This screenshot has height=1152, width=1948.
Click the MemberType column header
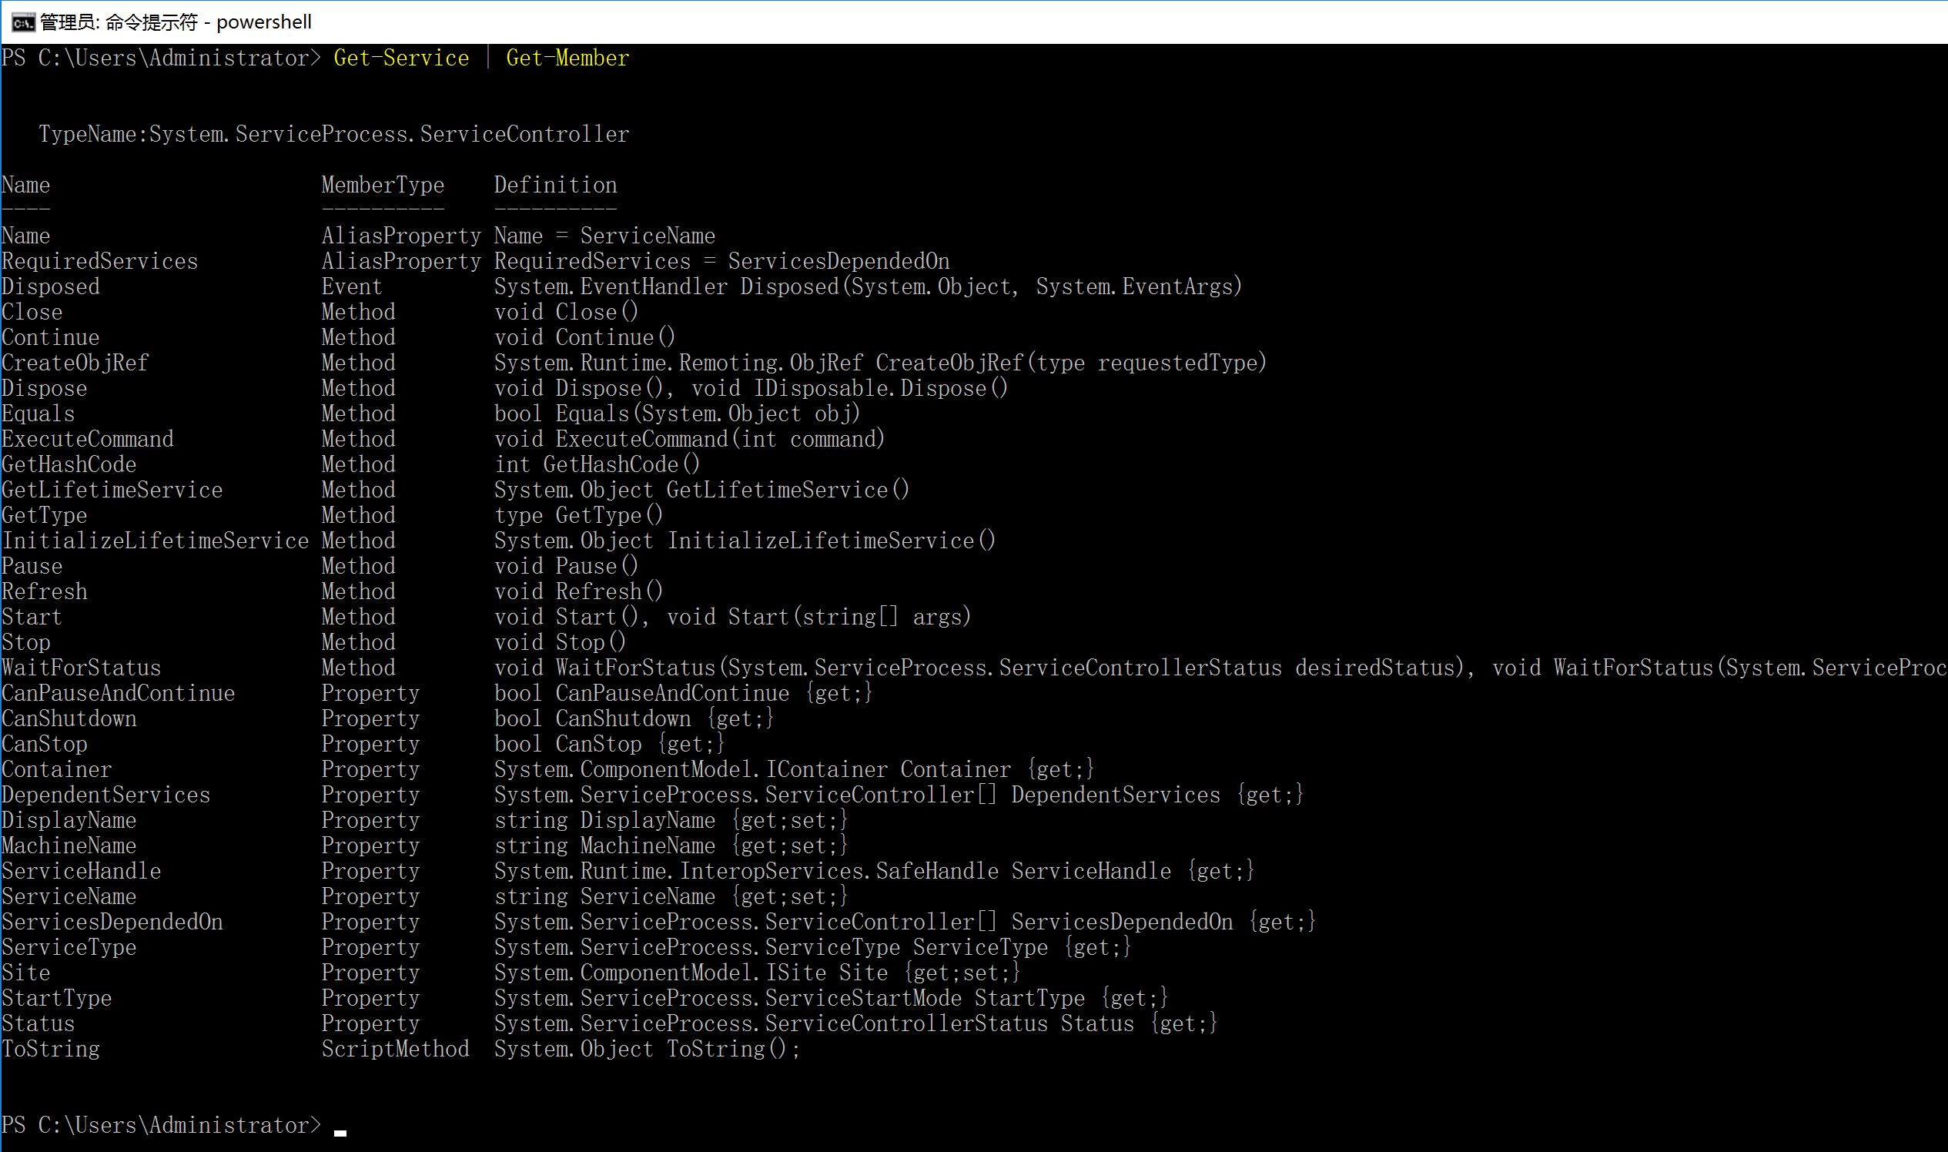[383, 186]
